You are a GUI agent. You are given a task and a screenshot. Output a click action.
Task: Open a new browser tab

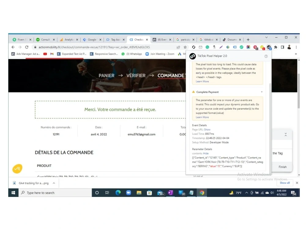[x=248, y=39]
